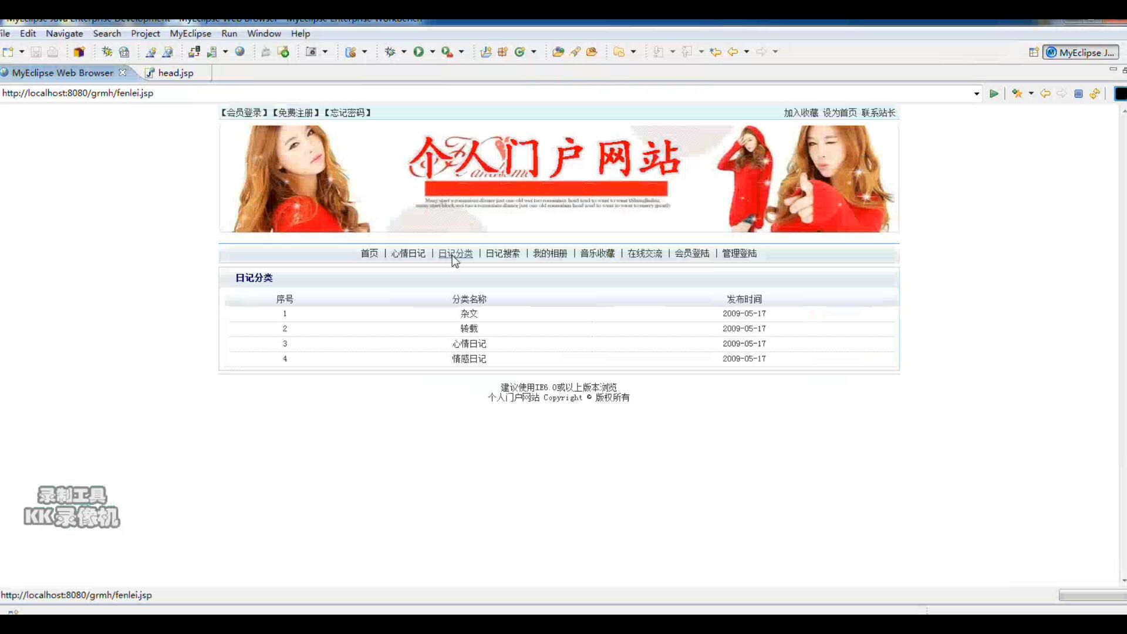Click the green Run play icon
Screen dimensions: 1127x634
pos(419,52)
